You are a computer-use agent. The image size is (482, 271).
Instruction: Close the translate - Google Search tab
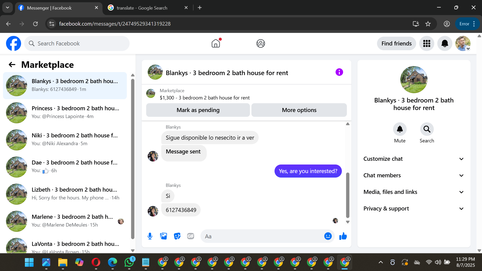click(x=186, y=8)
